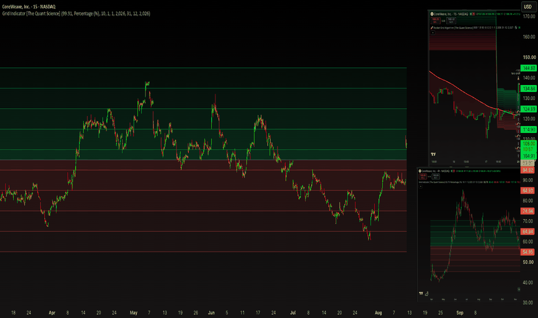Click the green 134.88 price label
538x318 pixels.
pyautogui.click(x=529, y=88)
